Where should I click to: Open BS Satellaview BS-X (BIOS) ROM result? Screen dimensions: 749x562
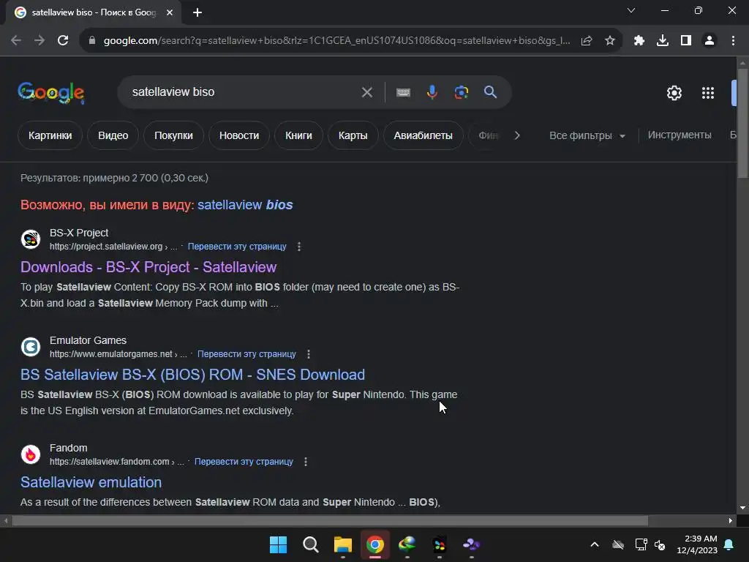(x=192, y=375)
